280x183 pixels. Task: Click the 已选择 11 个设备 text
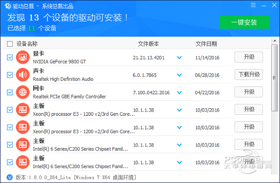point(32,28)
